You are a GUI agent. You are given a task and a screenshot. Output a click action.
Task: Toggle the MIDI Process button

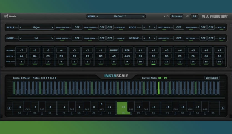pyautogui.click(x=177, y=16)
